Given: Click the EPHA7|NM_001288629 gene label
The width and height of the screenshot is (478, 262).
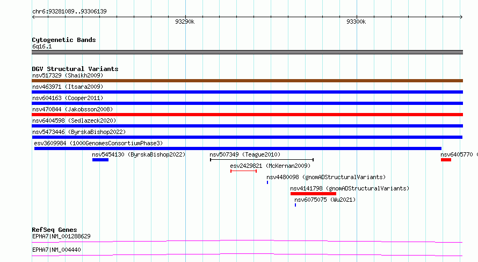Looking at the screenshot, I should click(x=61, y=236).
